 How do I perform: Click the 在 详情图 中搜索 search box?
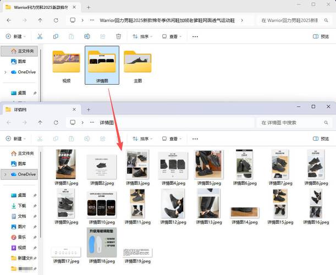click(294, 123)
